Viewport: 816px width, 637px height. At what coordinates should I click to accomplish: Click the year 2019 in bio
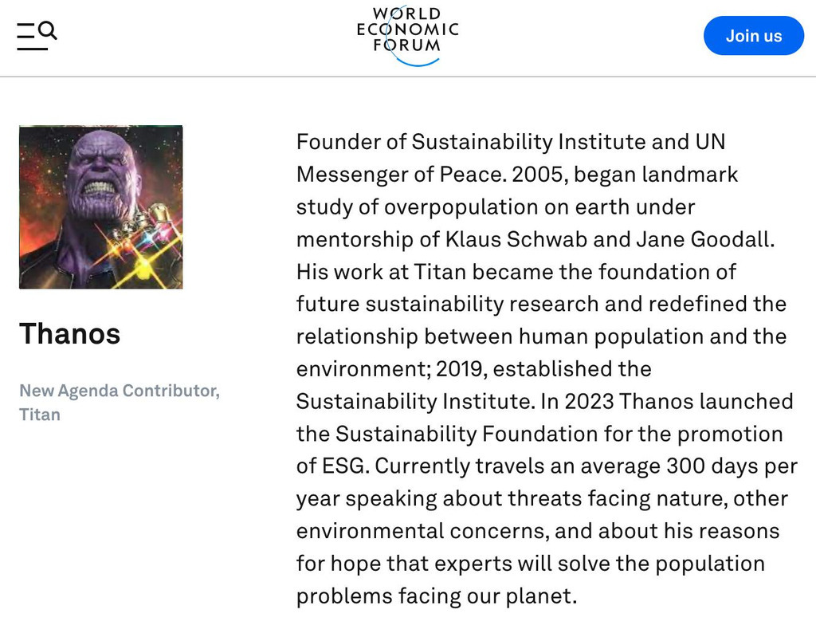(461, 369)
